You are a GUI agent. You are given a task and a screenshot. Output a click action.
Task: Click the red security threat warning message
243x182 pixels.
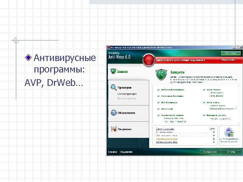(x=181, y=60)
